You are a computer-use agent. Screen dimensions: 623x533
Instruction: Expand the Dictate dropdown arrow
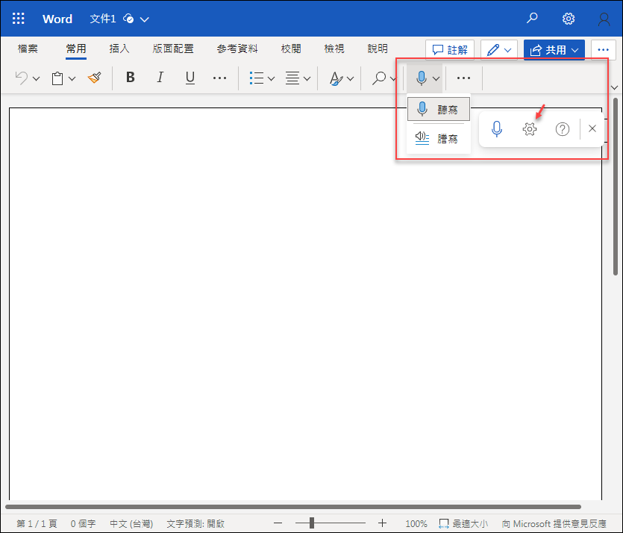(x=436, y=78)
